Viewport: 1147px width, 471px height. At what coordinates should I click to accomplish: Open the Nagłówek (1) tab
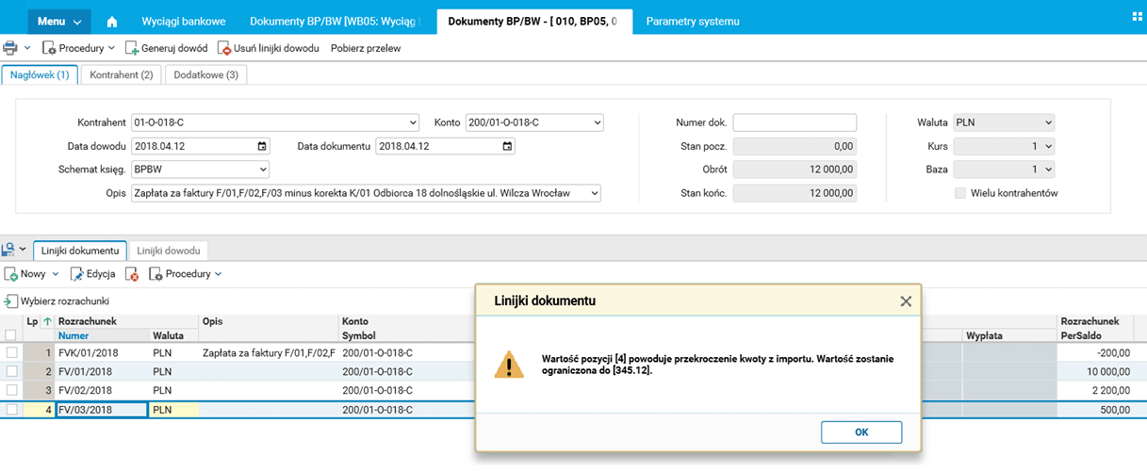(40, 74)
